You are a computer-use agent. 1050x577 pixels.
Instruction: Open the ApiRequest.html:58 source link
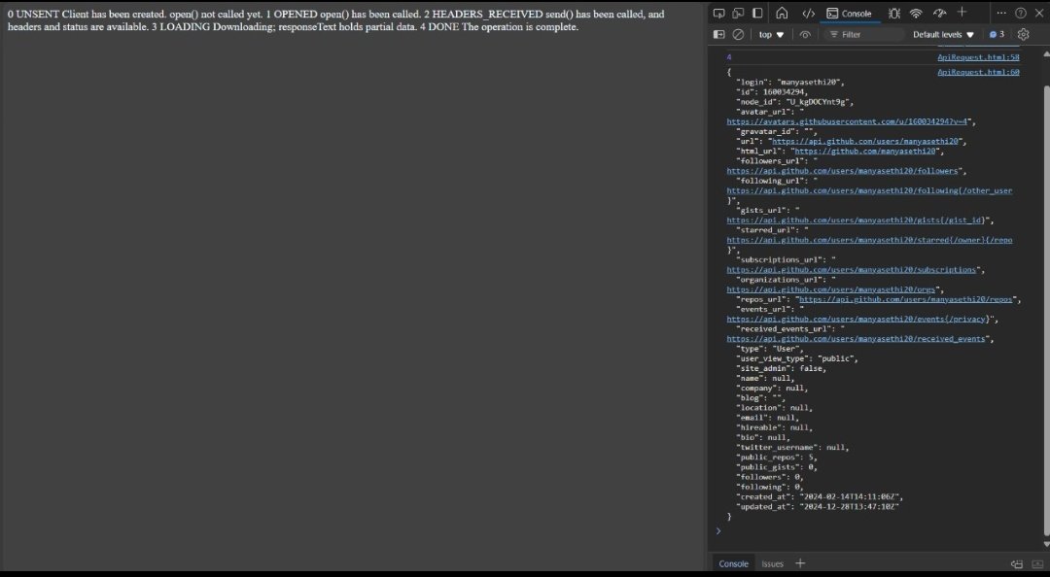(978, 57)
